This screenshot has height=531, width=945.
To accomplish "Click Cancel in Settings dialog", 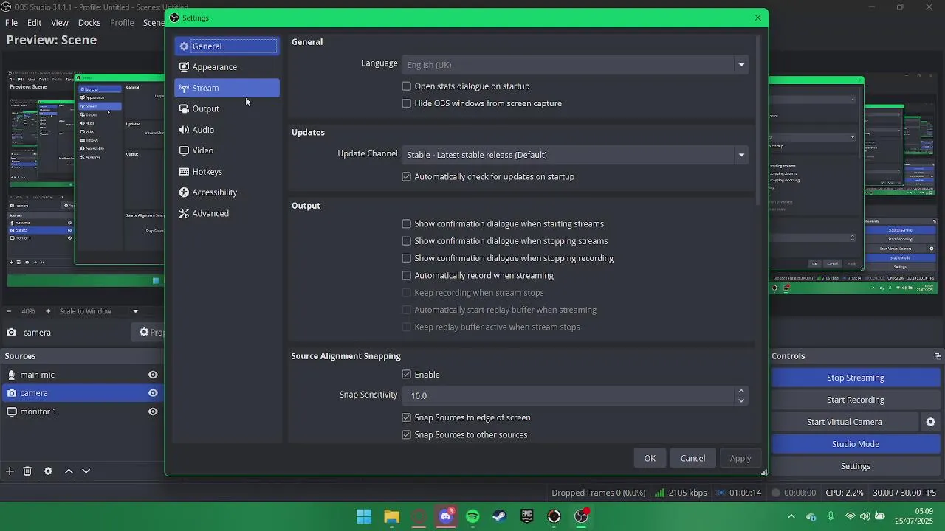I will point(693,459).
